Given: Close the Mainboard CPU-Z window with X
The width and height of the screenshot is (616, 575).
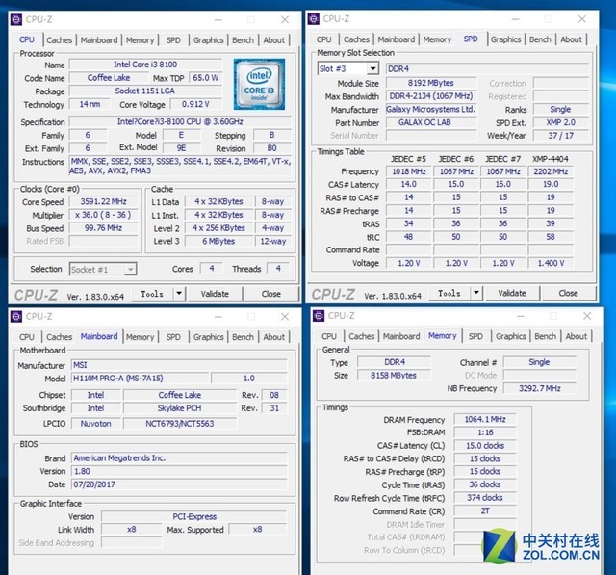Looking at the screenshot, I should (x=285, y=316).
